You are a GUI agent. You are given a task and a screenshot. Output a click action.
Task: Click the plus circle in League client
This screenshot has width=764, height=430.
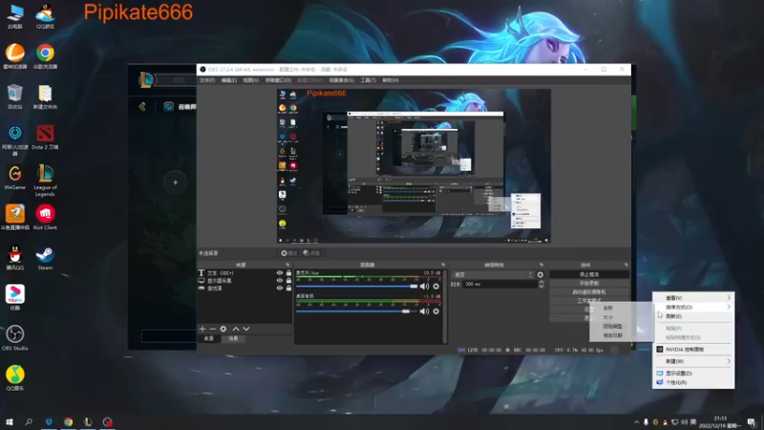[x=176, y=183]
